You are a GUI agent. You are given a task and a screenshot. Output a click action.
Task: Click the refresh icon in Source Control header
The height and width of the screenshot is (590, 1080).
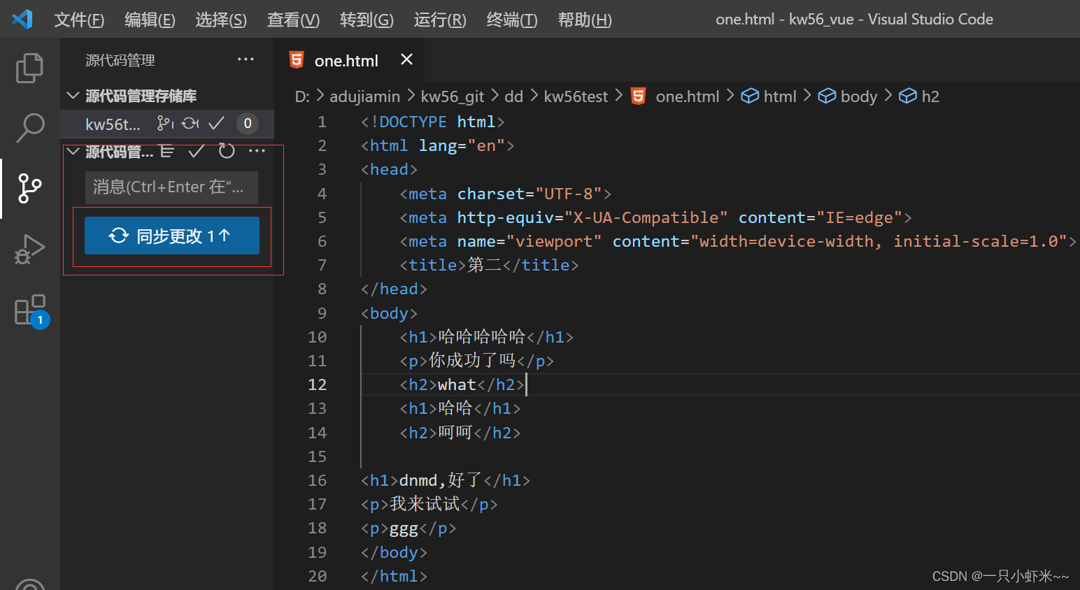point(226,151)
